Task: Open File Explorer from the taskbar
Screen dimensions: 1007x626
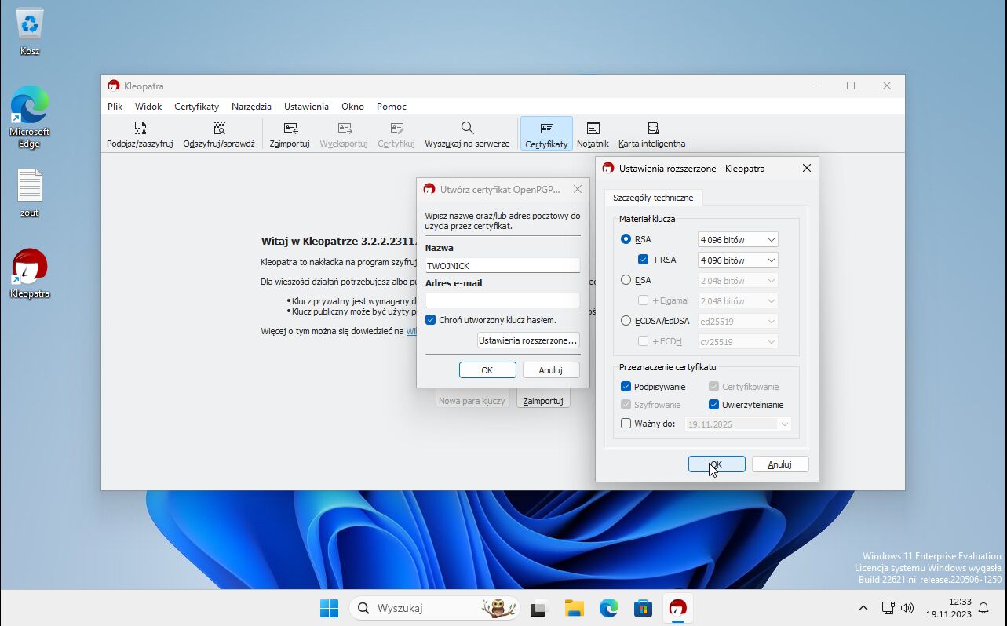Action: (x=575, y=608)
